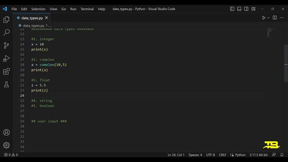Open the Manage gear menu
288x162 pixels.
[6, 145]
